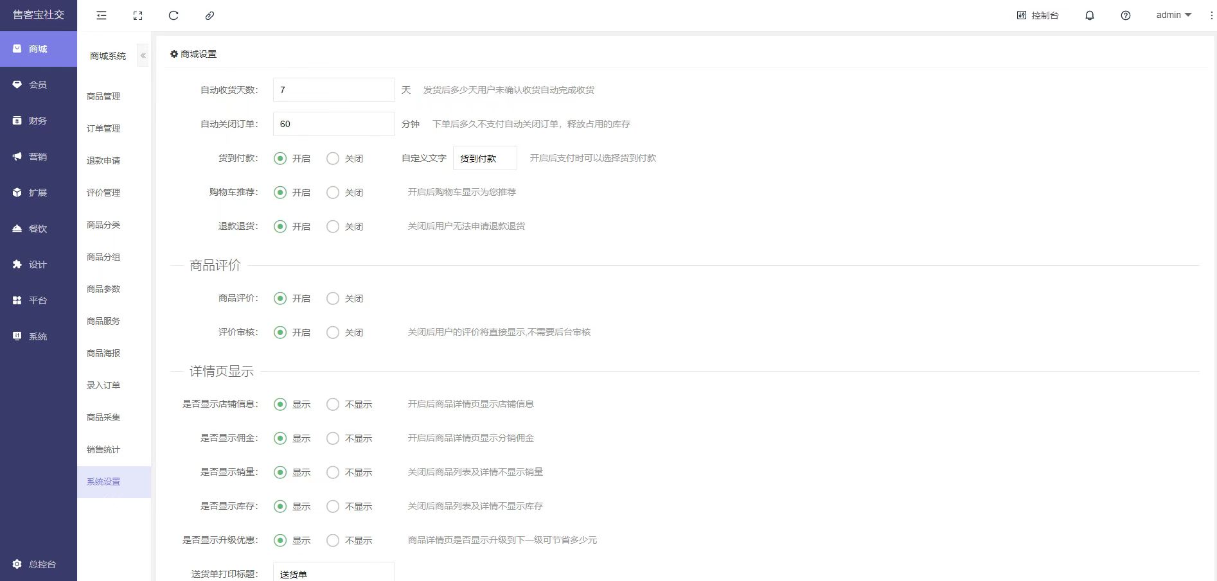This screenshot has height=581, width=1217.
Task: Click the refresh page icon
Action: tap(173, 15)
